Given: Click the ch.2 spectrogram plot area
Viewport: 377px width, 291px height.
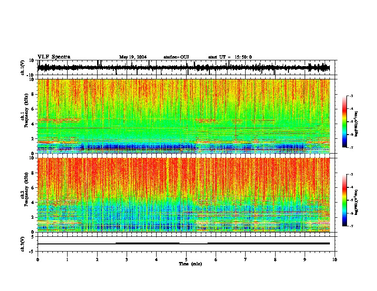Looking at the screenshot, I should tap(184, 195).
